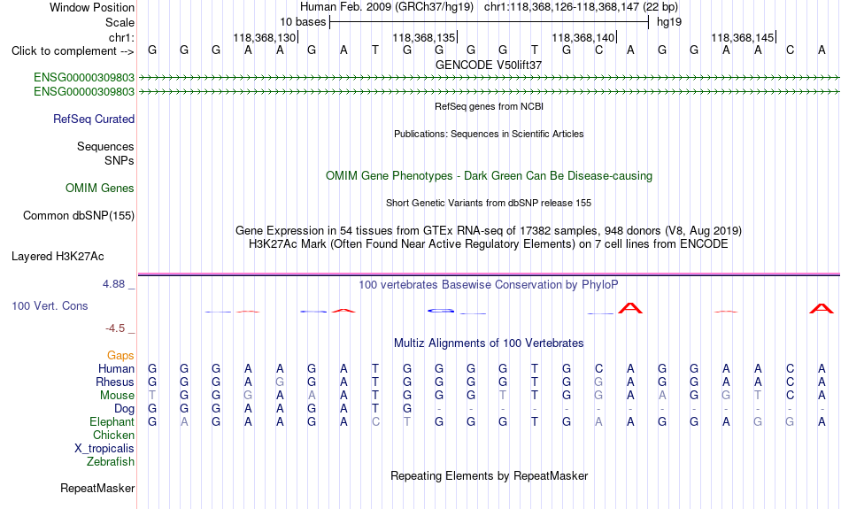The width and height of the screenshot is (841, 509).
Task: Click 'Repeating Elements by RepeatMasker' title
Action: point(489,475)
